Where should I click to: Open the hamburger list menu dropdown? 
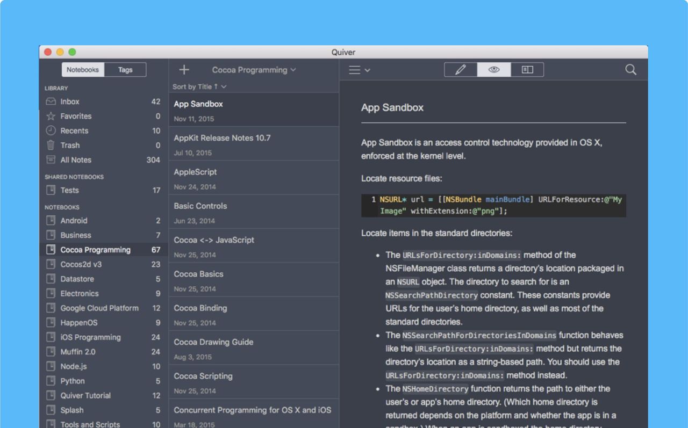(359, 70)
